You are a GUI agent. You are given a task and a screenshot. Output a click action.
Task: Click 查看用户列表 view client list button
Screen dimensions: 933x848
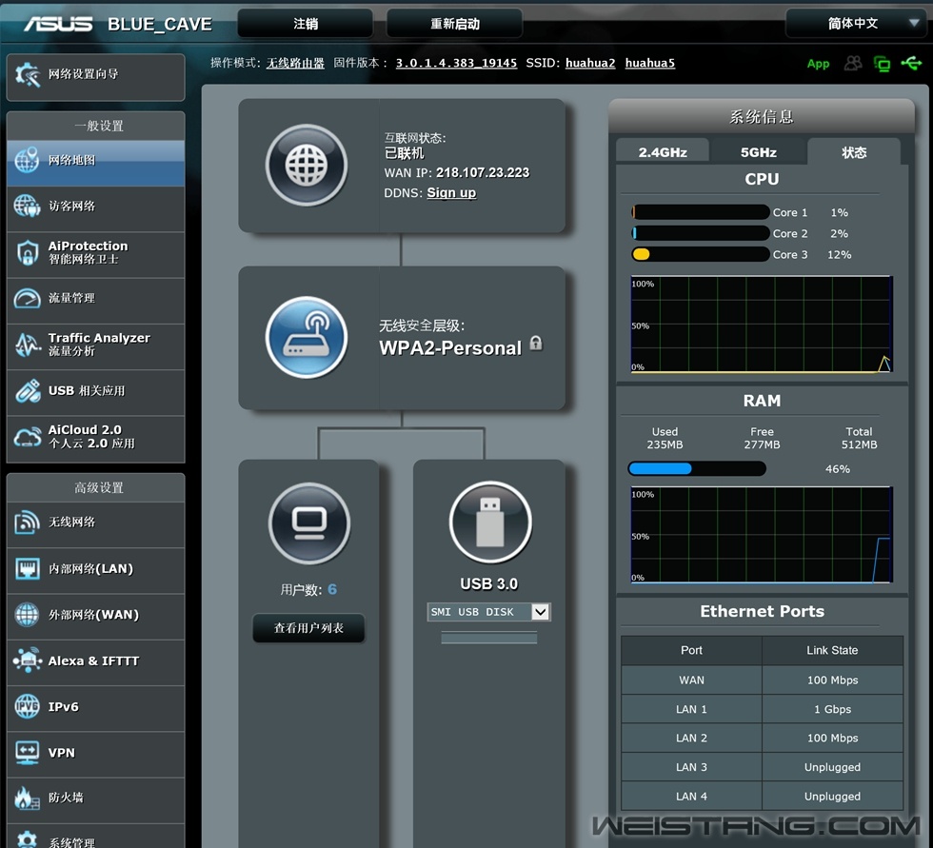click(x=308, y=628)
